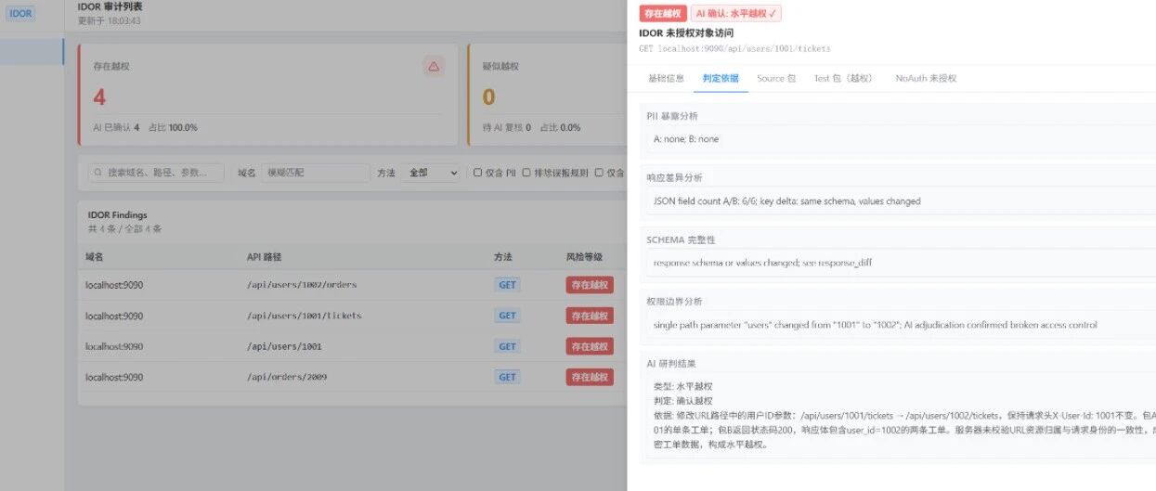This screenshot has width=1156, height=491.
Task: Click 存在越权 badge in the /api/orders/2009 row
Action: (590, 377)
